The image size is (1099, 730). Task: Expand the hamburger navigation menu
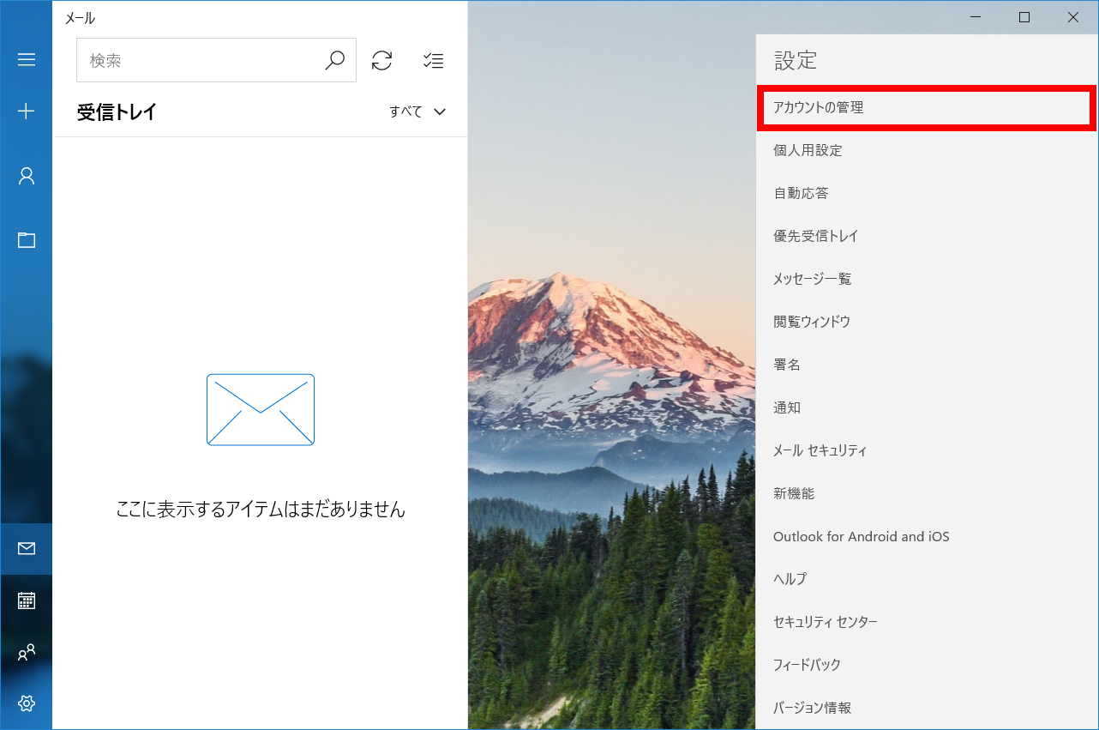tap(27, 59)
